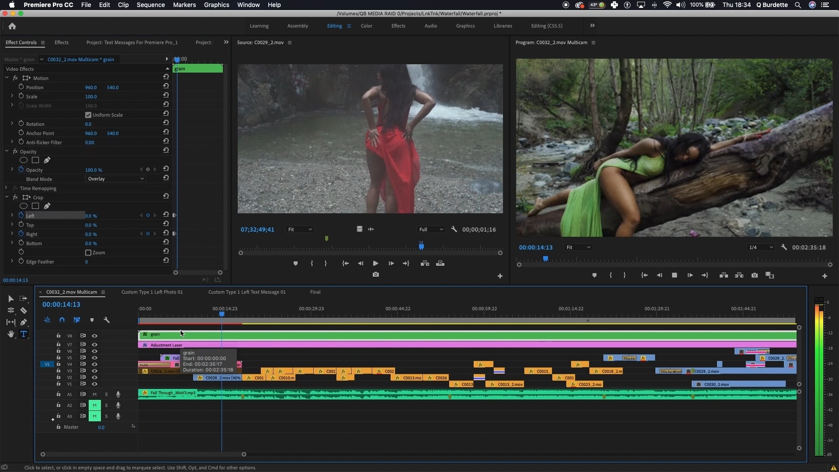Hide track V4 output eye
This screenshot has width=839, height=472.
point(94,364)
